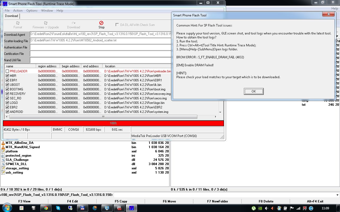Select the MTK_AllInOne_DA file icon
340x212 pixels.
pos(3,143)
